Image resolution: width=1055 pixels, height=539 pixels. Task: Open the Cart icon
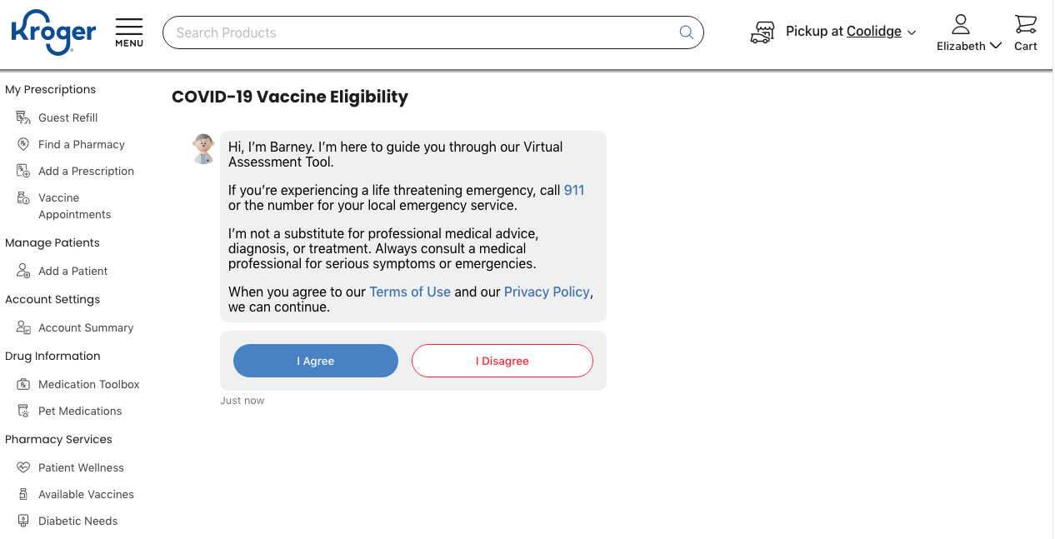[x=1026, y=32]
